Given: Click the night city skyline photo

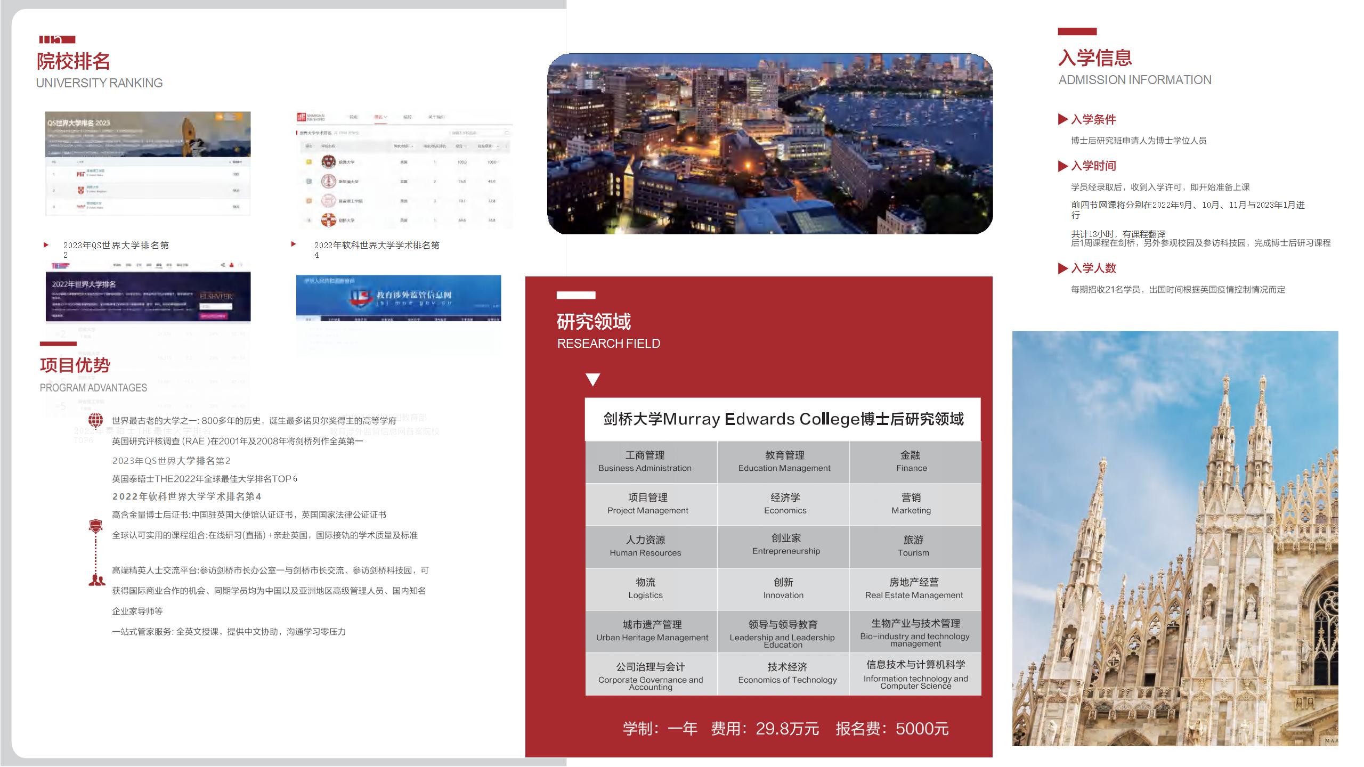Looking at the screenshot, I should tap(770, 143).
